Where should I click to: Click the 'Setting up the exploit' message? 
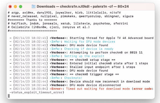pos(84,56)
